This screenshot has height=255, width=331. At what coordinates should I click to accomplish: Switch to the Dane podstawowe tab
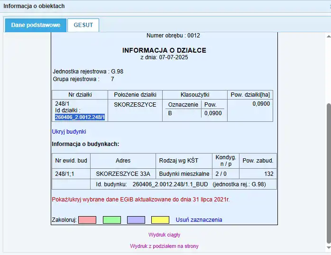point(36,25)
